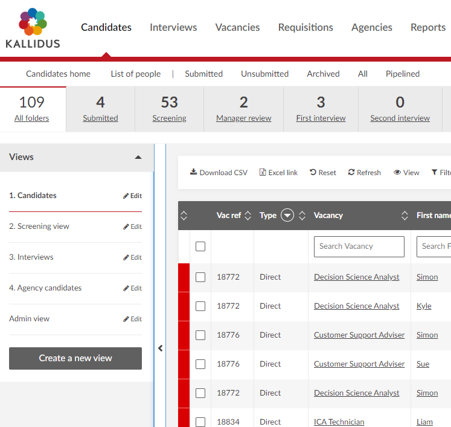Reset the candidate table
Screen dimensions: 451x427
(x=323, y=172)
